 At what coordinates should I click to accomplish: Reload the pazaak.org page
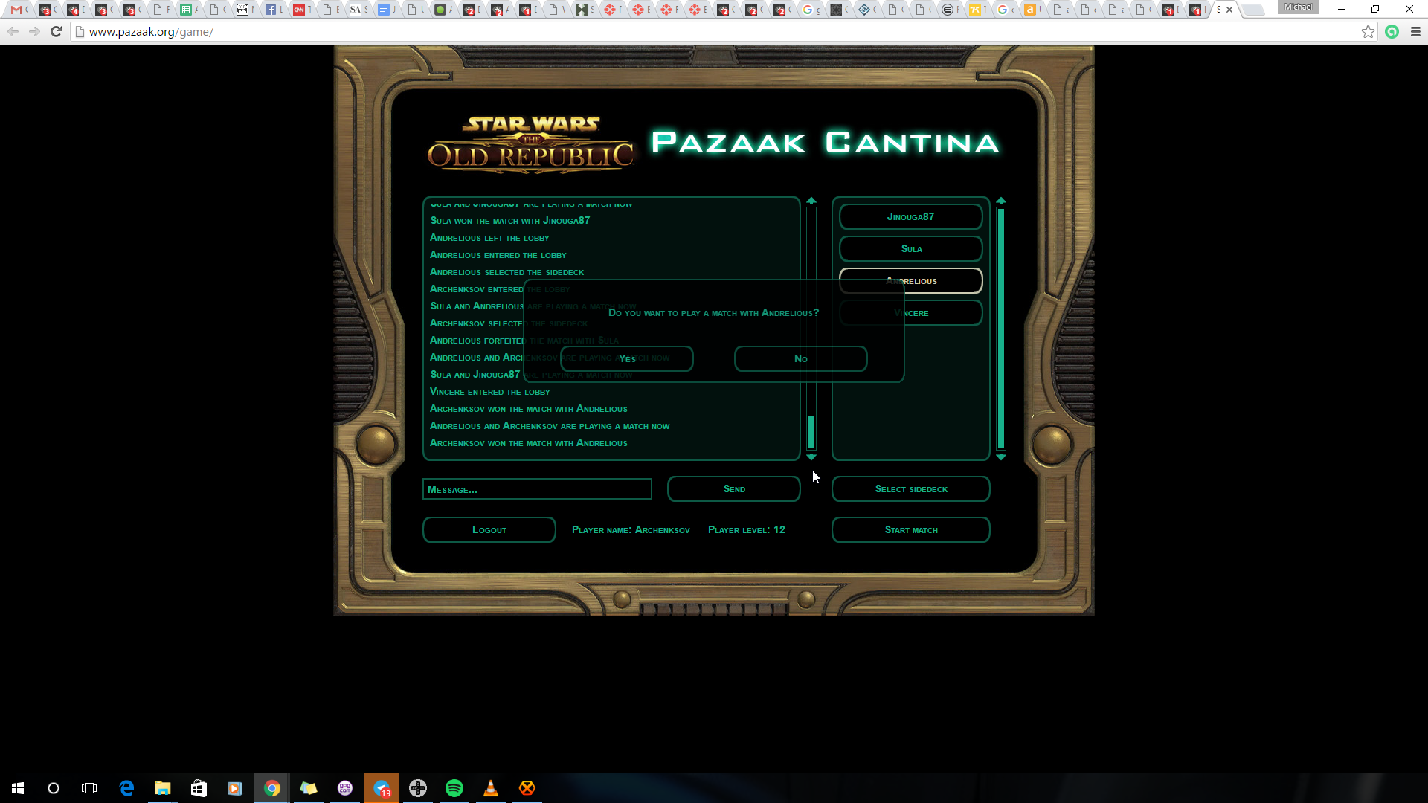(56, 31)
